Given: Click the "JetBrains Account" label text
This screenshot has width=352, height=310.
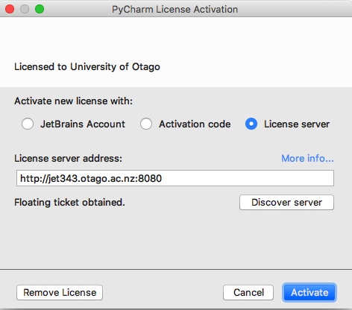Looking at the screenshot, I should point(83,124).
